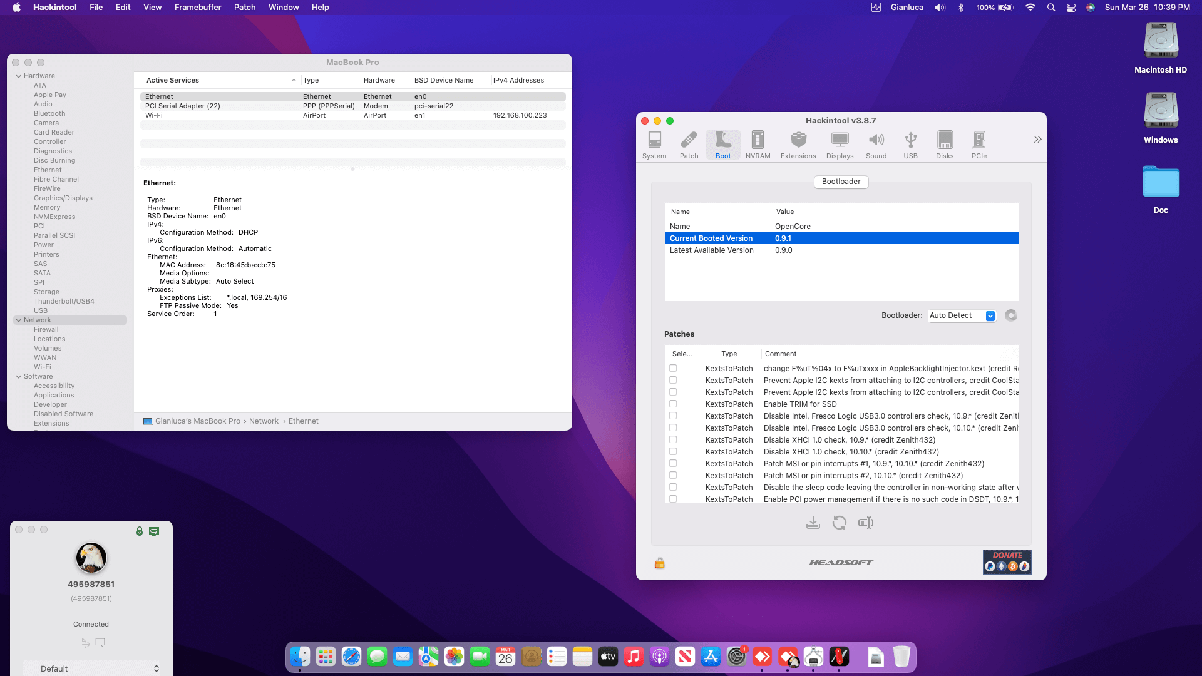
Task: Click the Donate button
Action: [1007, 561]
